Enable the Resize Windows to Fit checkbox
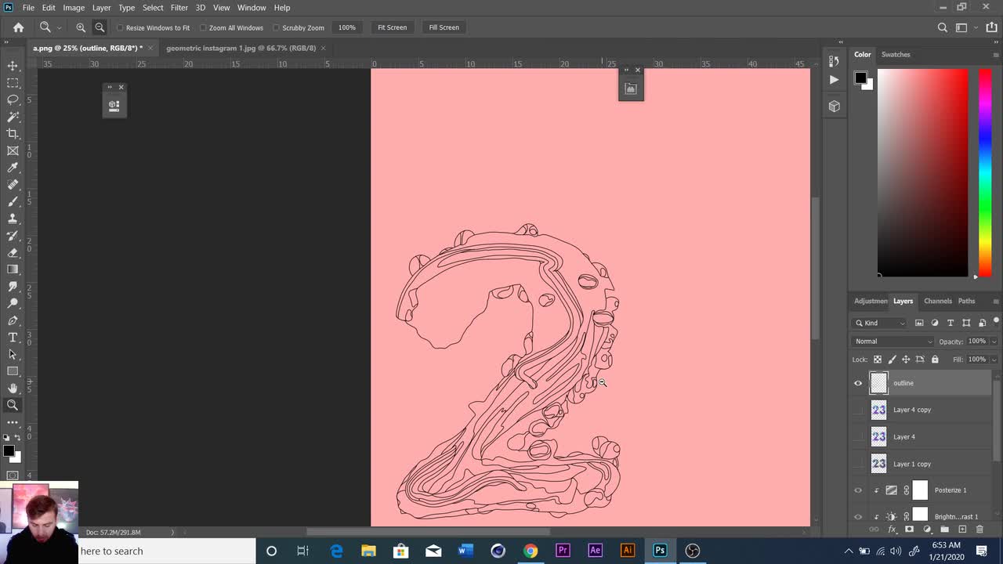 (120, 27)
